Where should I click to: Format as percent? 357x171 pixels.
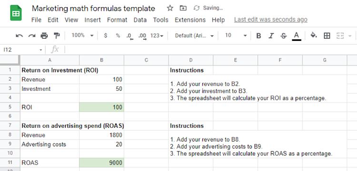pos(118,36)
